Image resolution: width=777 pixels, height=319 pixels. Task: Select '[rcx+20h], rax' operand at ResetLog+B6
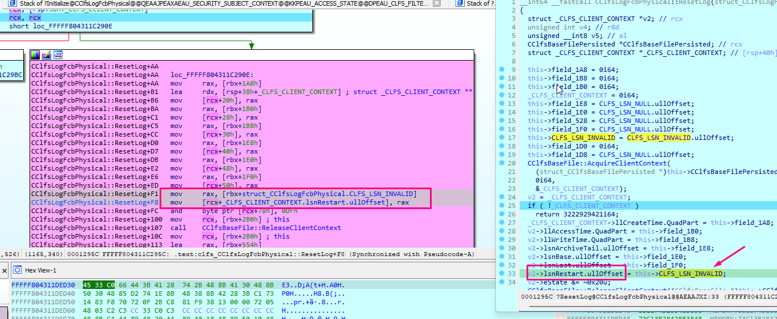229,100
